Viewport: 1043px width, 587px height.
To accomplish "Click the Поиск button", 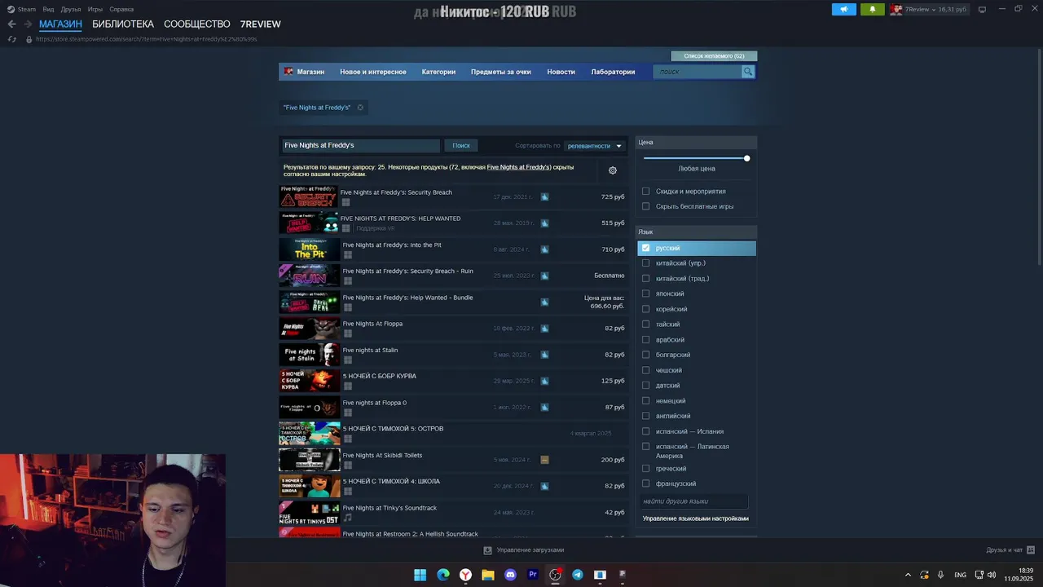I will (461, 146).
